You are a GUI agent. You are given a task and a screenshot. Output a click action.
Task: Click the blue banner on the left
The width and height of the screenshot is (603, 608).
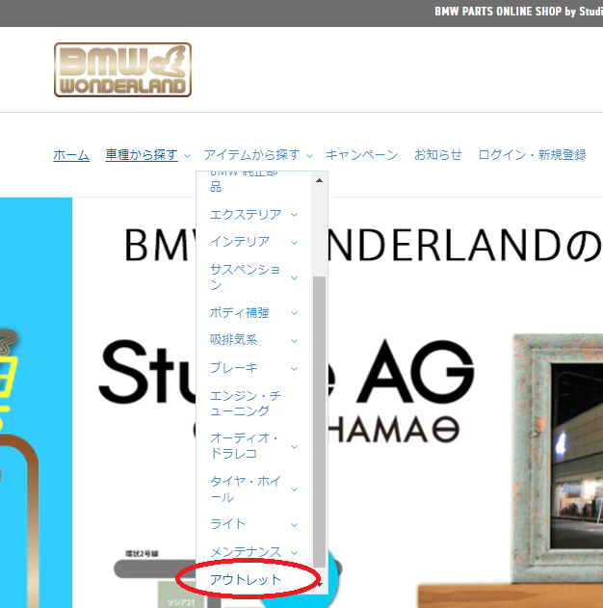(x=36, y=403)
